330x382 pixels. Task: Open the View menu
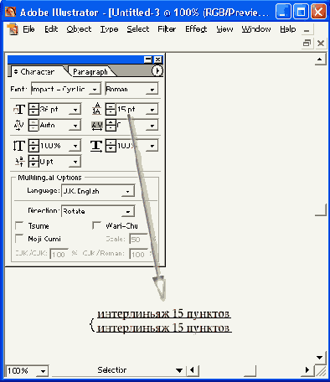click(224, 29)
